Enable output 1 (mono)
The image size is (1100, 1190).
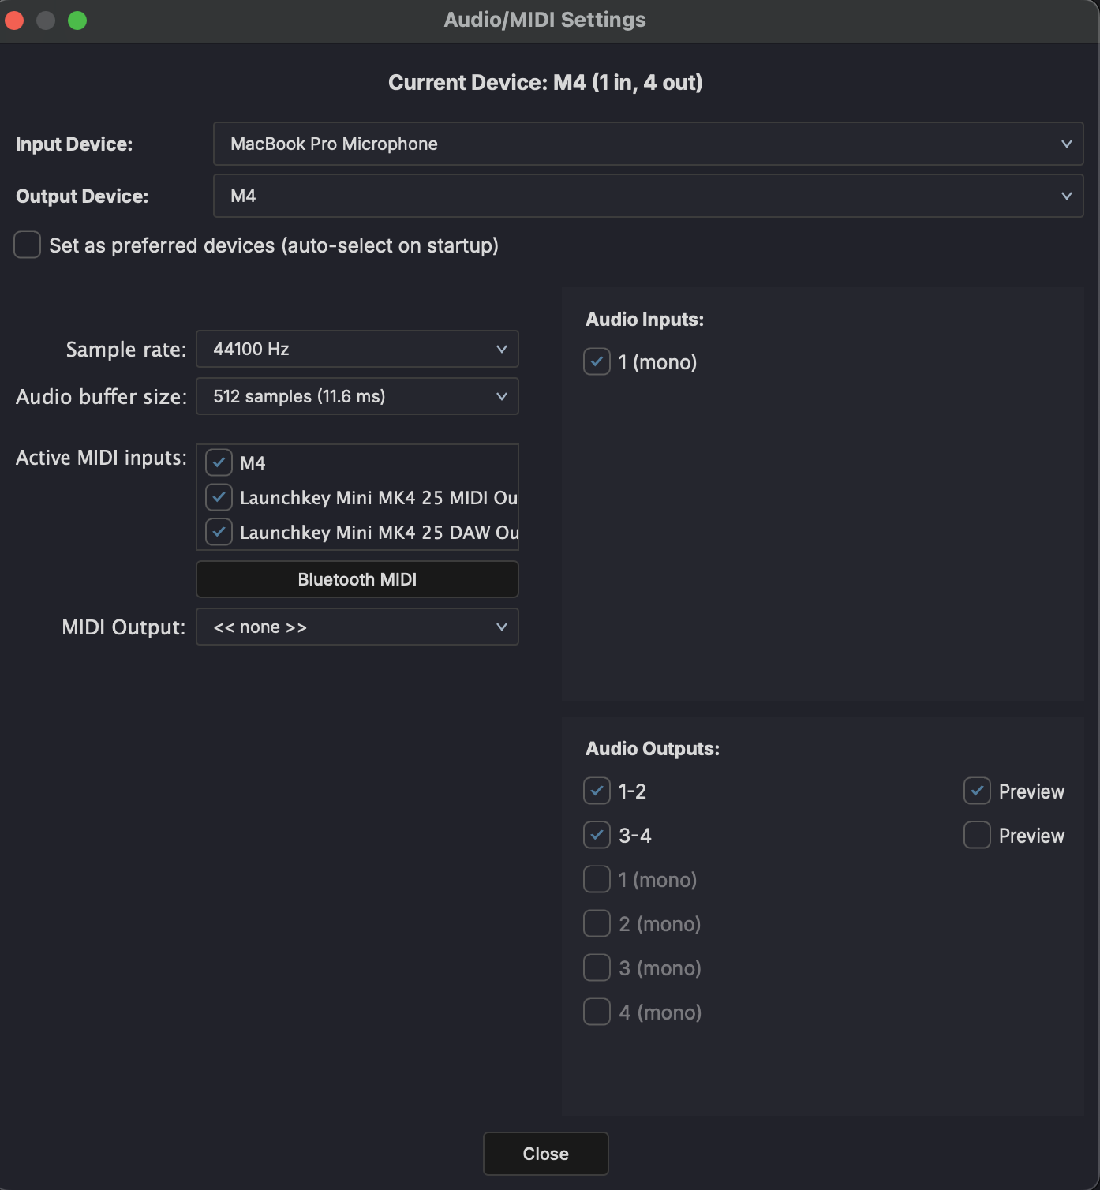coord(597,878)
